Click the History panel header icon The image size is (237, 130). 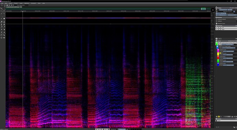point(216,119)
